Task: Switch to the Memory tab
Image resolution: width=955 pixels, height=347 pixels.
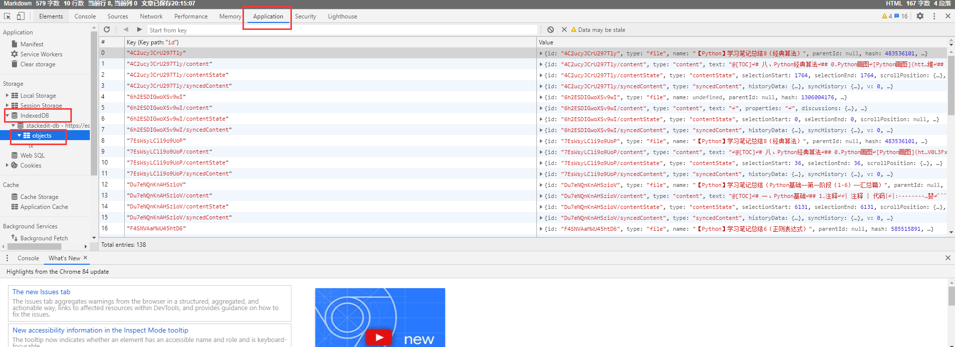Action: [230, 16]
